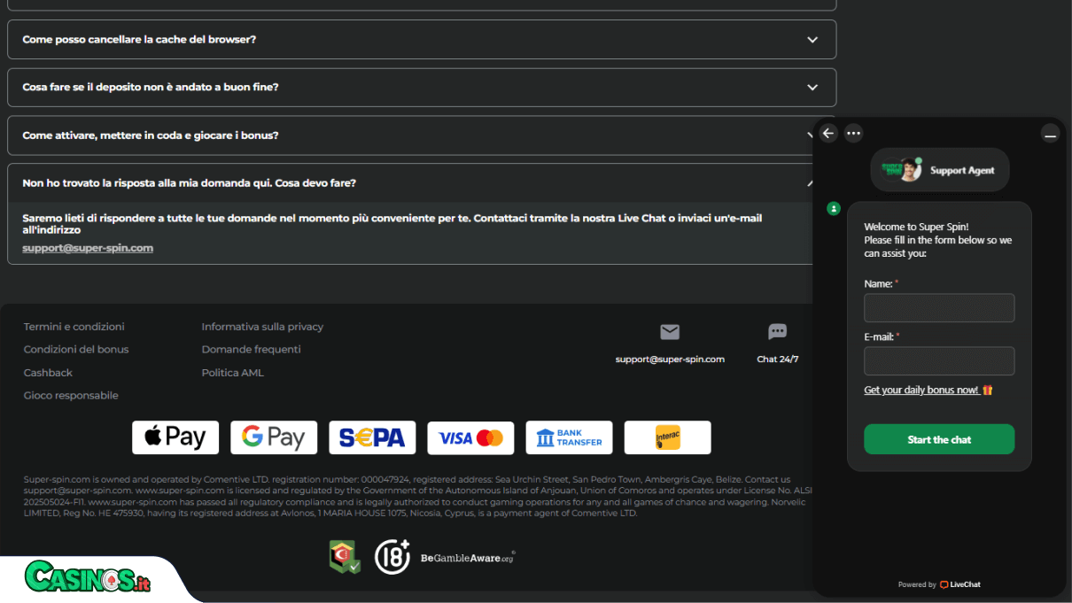Image resolution: width=1072 pixels, height=603 pixels.
Task: Expand the browser cache question
Action: pyautogui.click(x=422, y=40)
